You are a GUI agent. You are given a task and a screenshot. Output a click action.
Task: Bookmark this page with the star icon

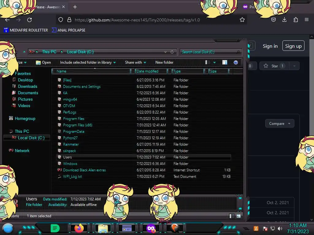point(242,20)
